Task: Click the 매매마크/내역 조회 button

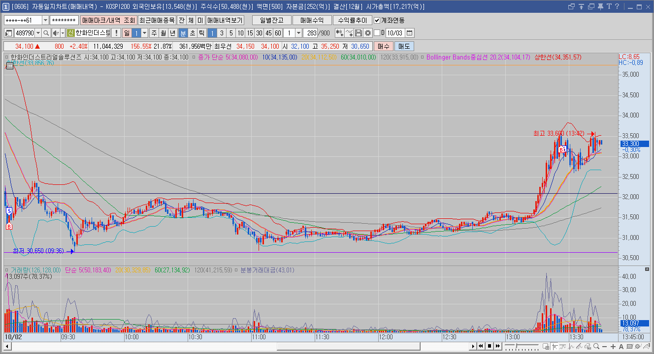Action: coord(108,20)
